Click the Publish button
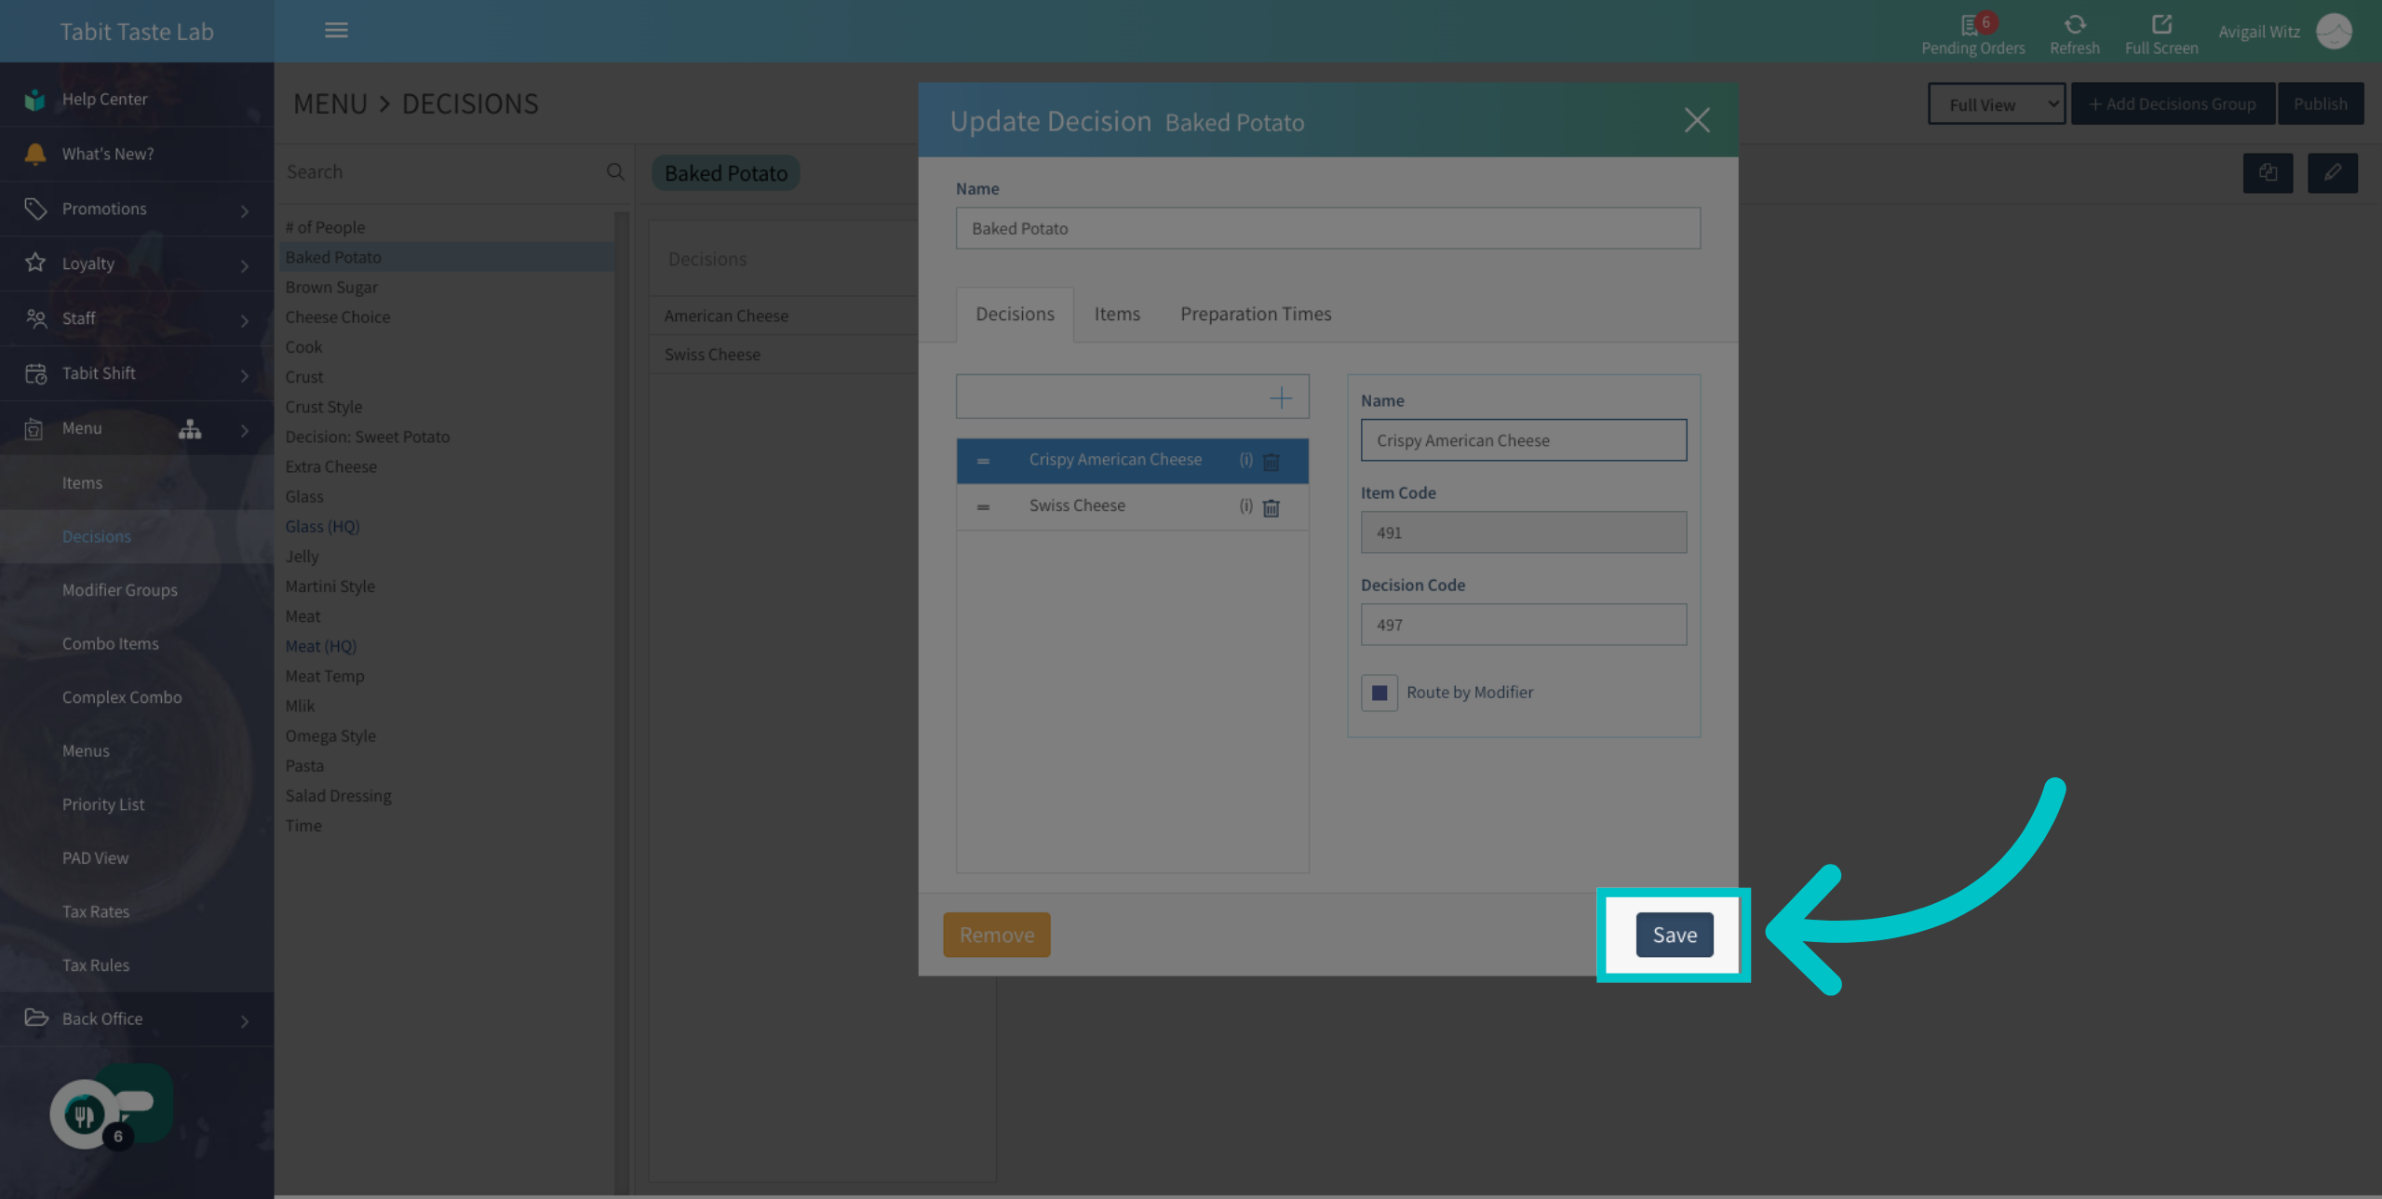Screen dimensions: 2382x1199 click(2319, 104)
